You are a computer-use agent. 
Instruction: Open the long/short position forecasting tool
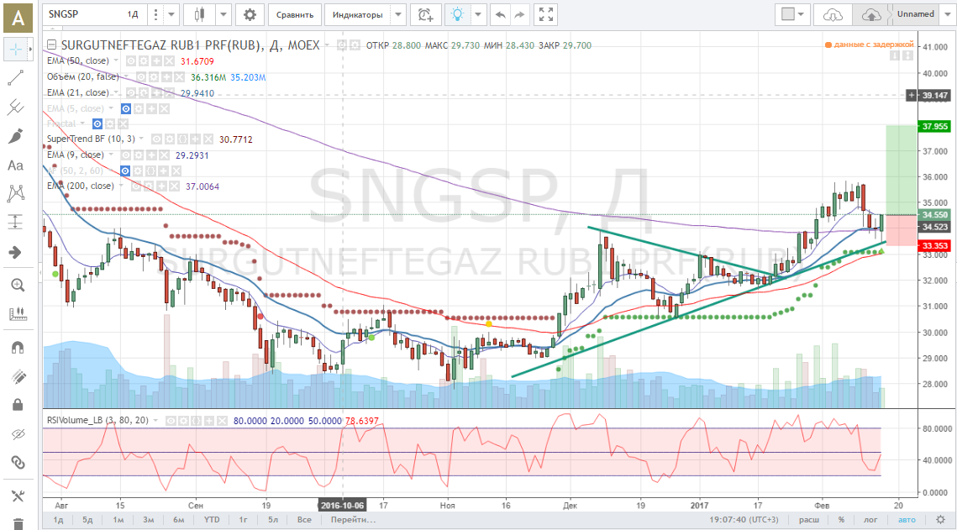[15, 222]
